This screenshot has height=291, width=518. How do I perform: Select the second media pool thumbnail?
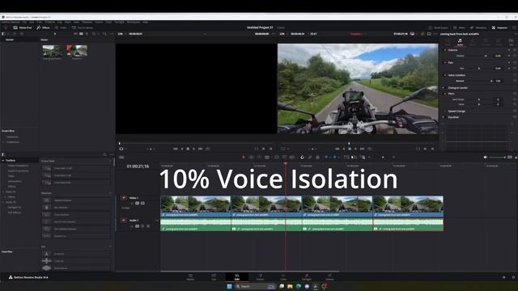click(x=77, y=51)
